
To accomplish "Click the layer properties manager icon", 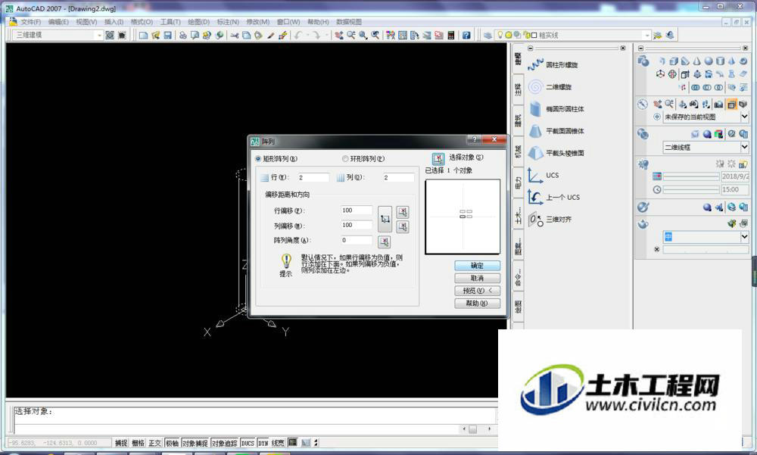I will pos(488,36).
